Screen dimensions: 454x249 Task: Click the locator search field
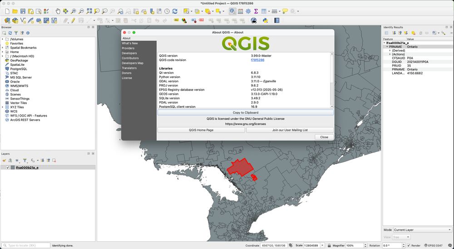click(26, 245)
